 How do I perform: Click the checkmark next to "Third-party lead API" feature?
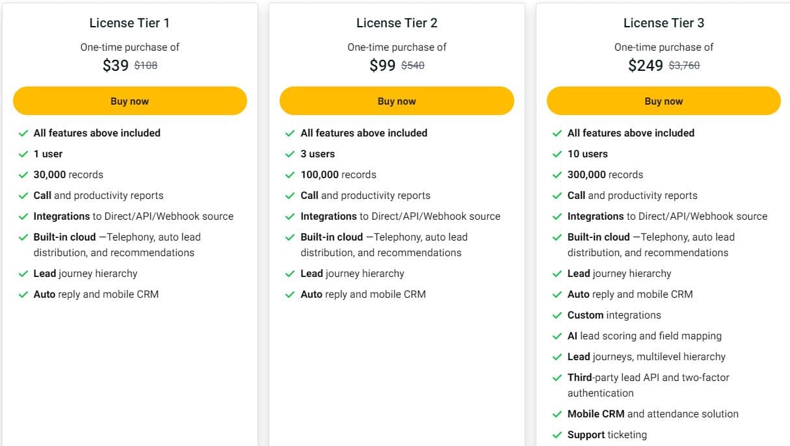tap(557, 377)
